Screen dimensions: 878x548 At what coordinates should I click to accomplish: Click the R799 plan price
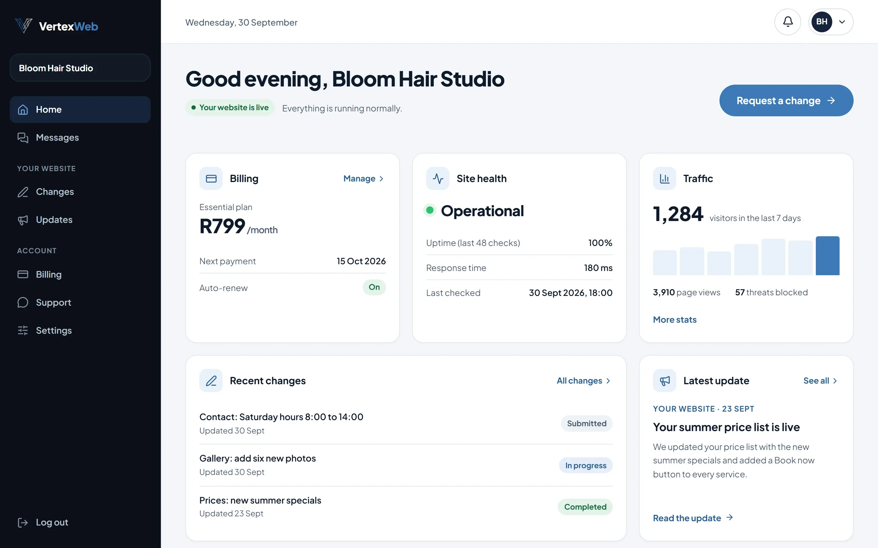[222, 226]
